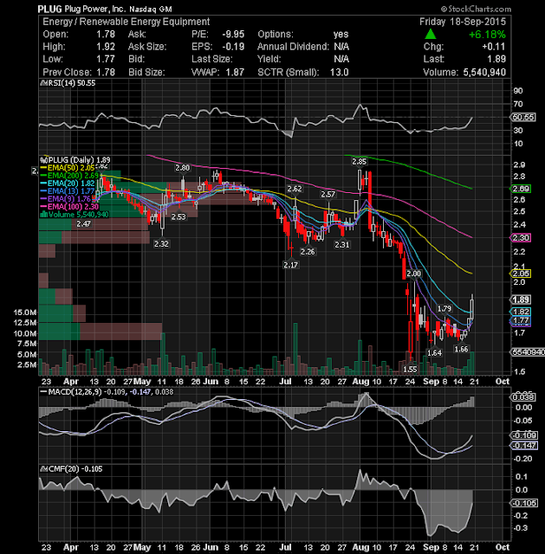Click the 2.32 May low price label
The image size is (545, 554).
tap(161, 244)
